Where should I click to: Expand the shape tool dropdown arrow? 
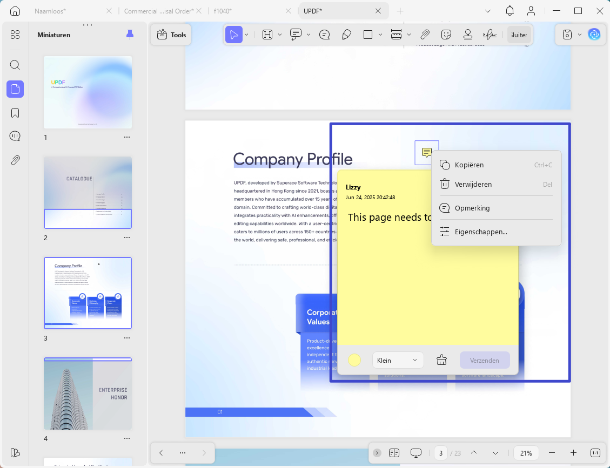point(380,35)
